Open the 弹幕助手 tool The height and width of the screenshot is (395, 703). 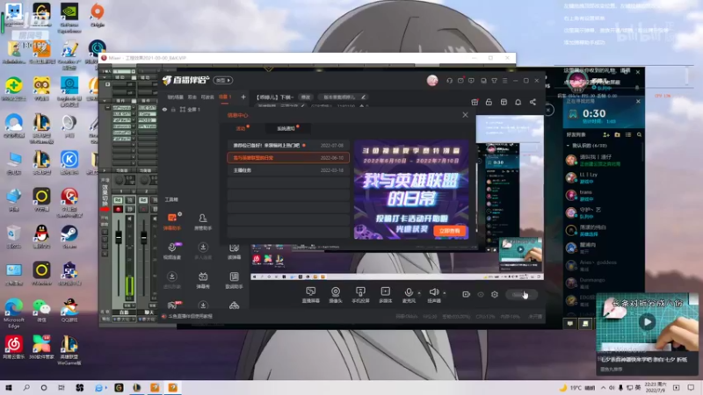171,221
